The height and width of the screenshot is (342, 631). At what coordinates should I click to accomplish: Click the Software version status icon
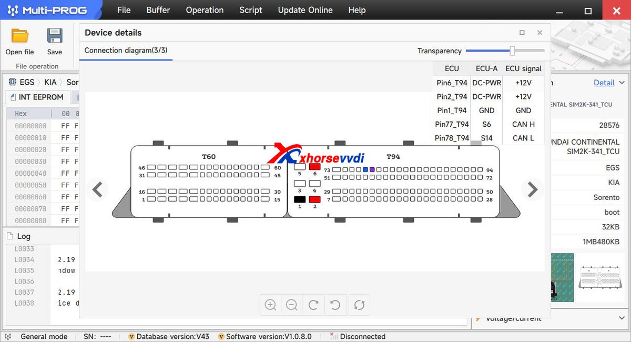[221, 337]
